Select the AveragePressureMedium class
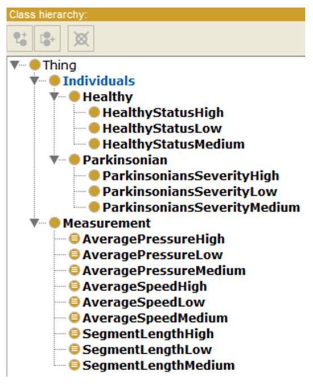313x385 pixels. click(164, 271)
